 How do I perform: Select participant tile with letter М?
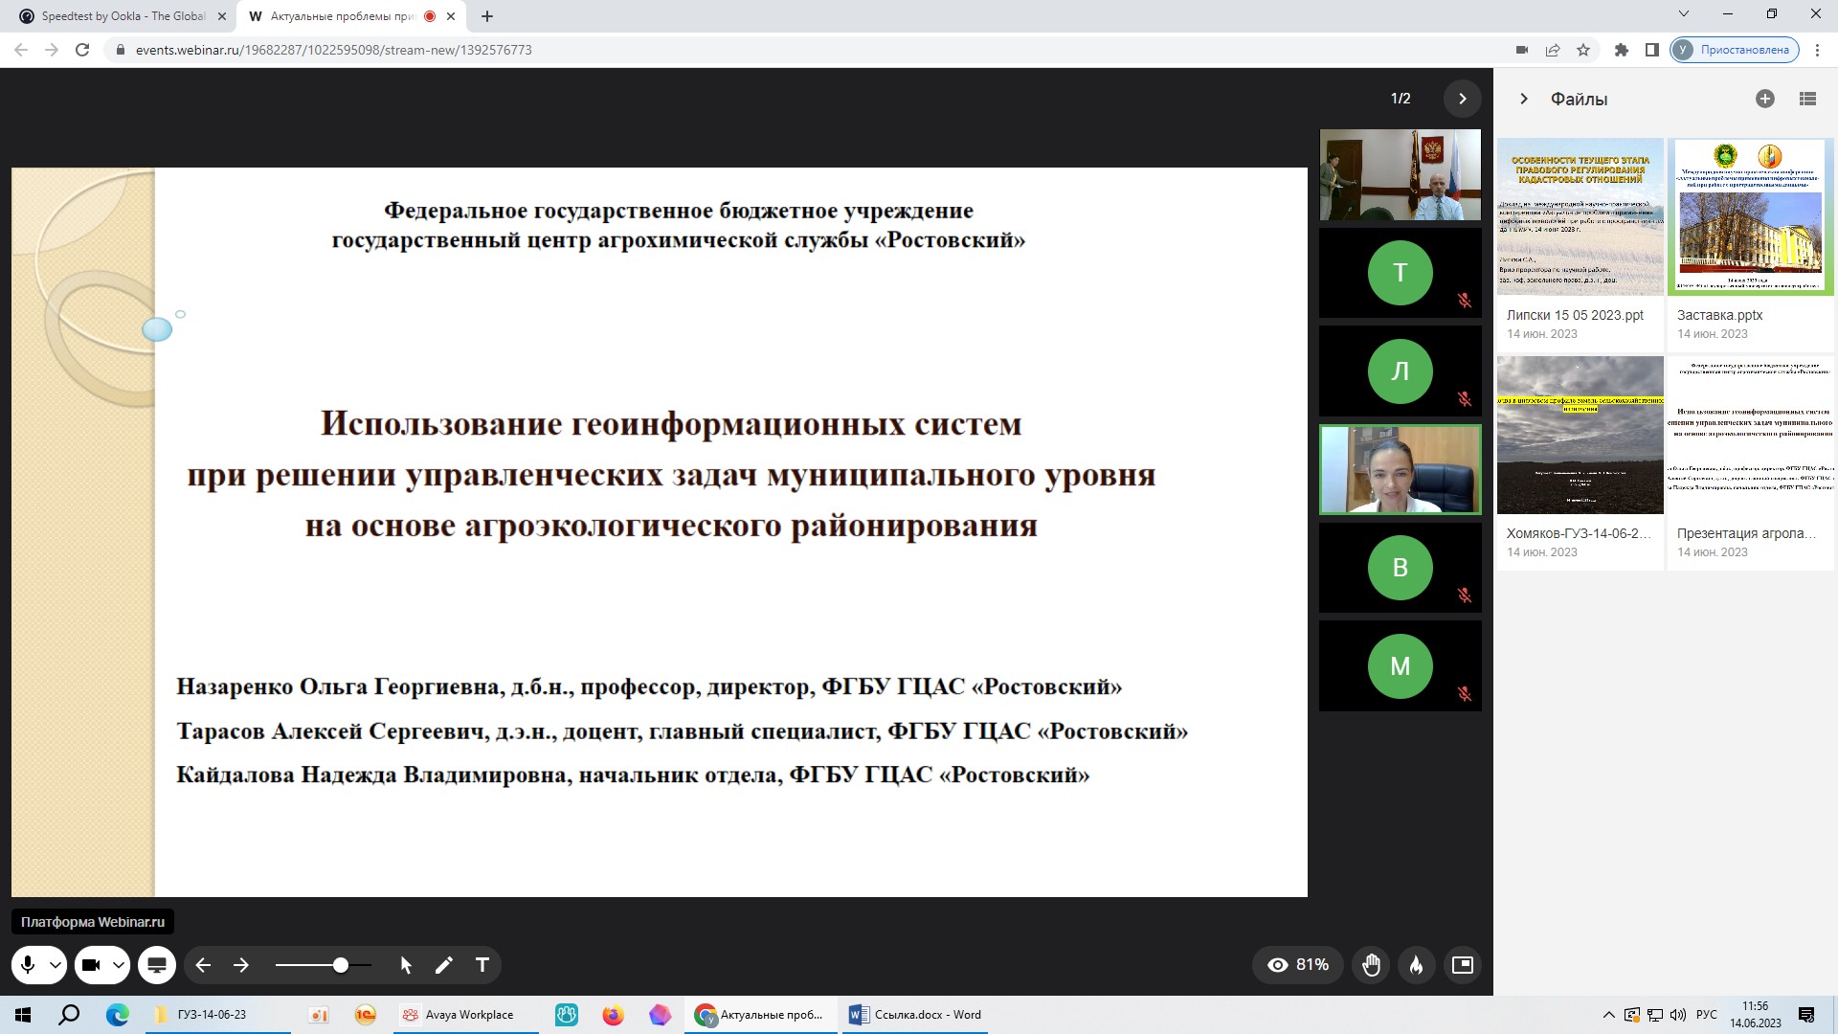[x=1401, y=665]
